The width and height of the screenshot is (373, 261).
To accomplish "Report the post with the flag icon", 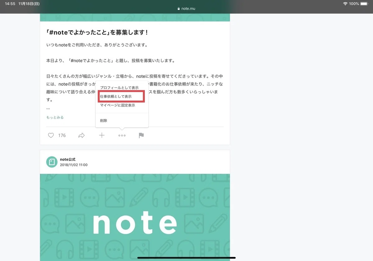I will [141, 135].
